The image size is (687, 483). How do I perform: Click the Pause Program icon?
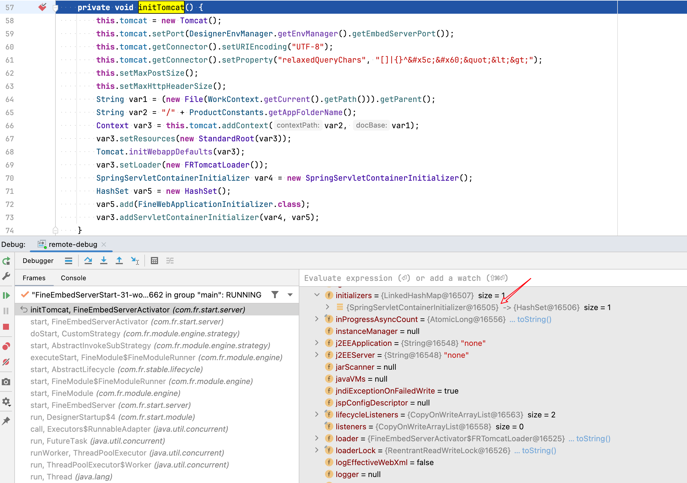(6, 311)
